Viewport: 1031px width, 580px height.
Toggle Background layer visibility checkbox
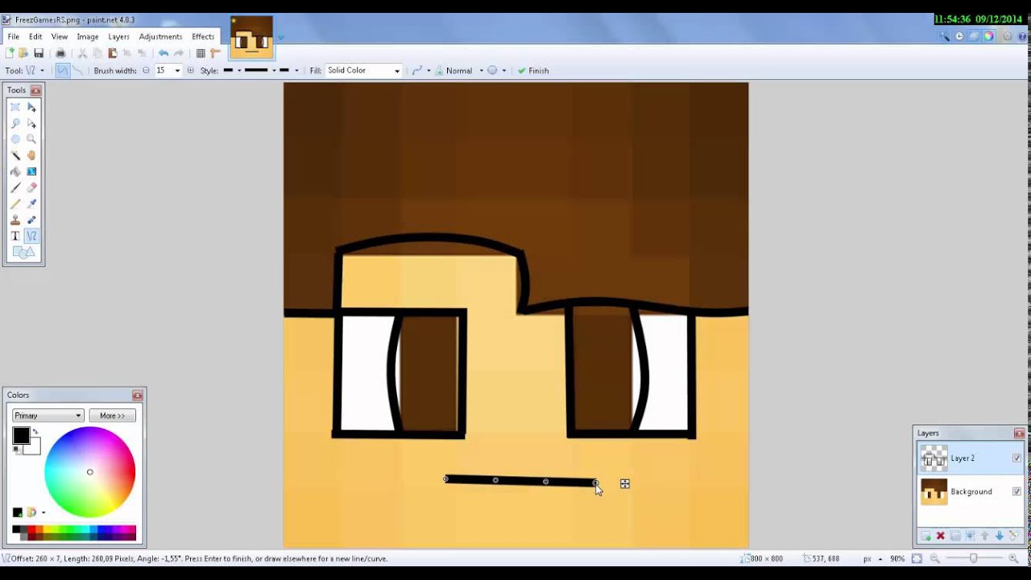click(x=1017, y=491)
